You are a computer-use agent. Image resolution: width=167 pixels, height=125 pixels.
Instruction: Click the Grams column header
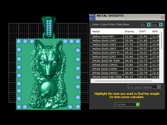point(130,31)
